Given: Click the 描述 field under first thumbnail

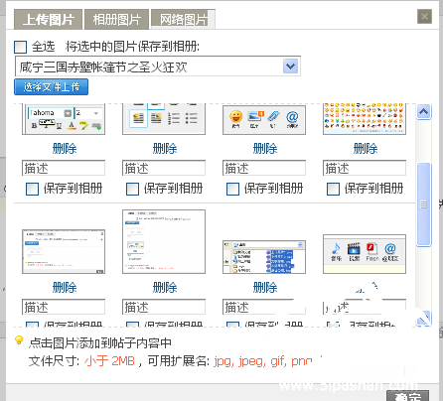Looking at the screenshot, I should pos(64,168).
